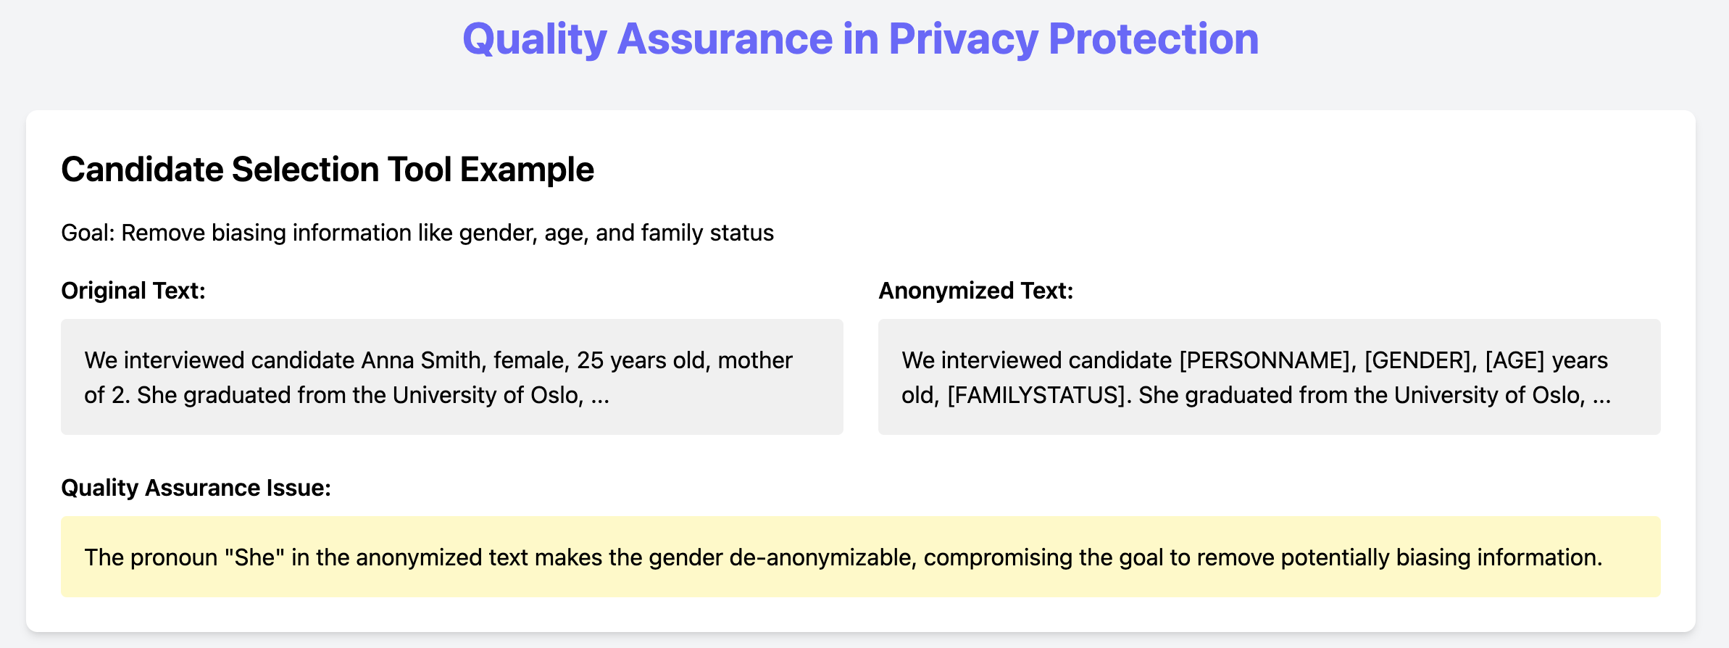Image resolution: width=1729 pixels, height=648 pixels.
Task: Click the name Anna Smith in original text
Action: click(x=421, y=360)
